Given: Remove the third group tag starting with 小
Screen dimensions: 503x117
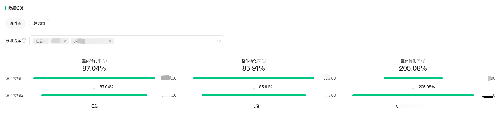Looking at the screenshot, I should click(110, 41).
